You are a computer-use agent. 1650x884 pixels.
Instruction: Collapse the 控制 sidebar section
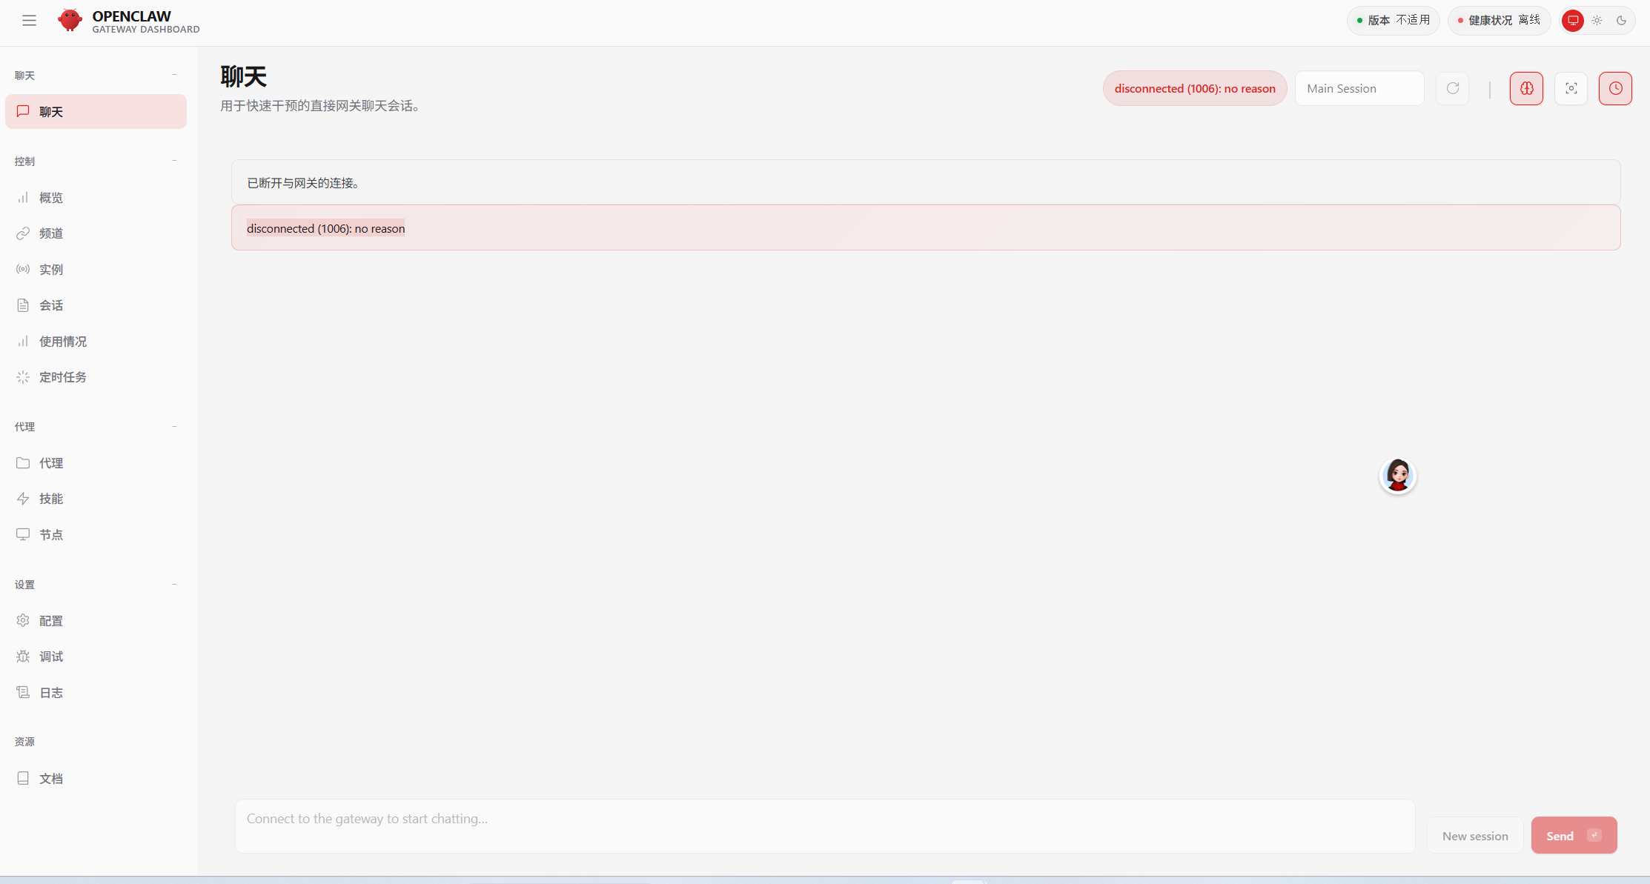[174, 161]
